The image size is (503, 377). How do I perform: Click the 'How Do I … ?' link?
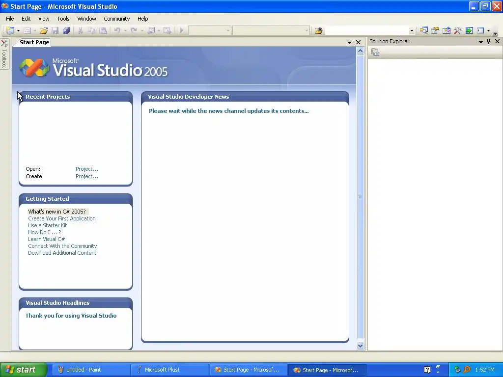pyautogui.click(x=44, y=232)
